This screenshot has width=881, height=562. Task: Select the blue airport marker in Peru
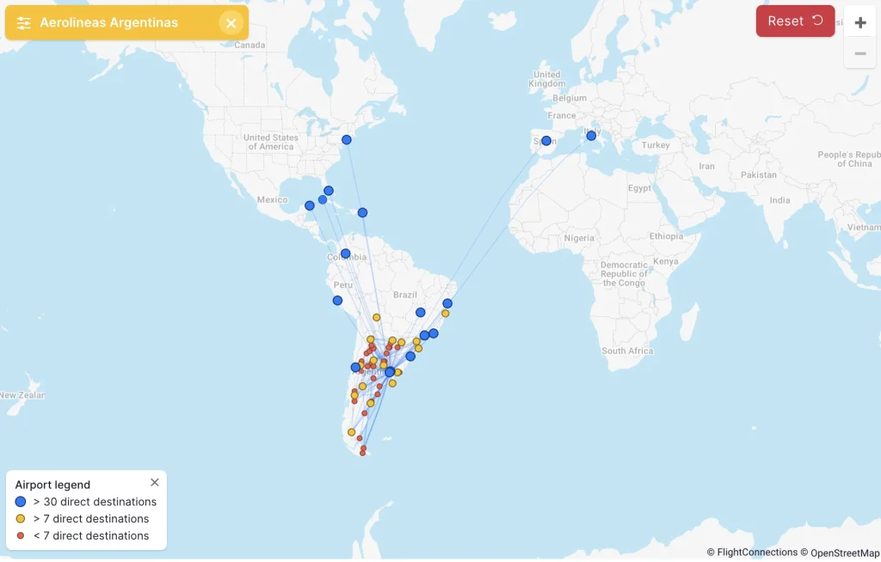click(x=337, y=301)
